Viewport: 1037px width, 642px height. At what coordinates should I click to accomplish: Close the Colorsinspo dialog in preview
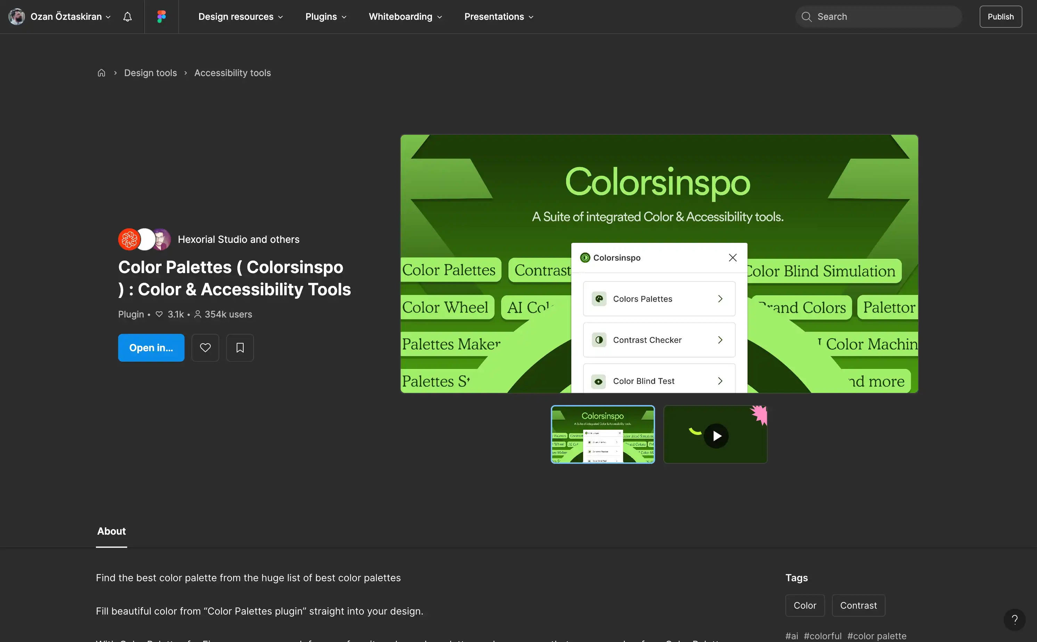(x=733, y=258)
